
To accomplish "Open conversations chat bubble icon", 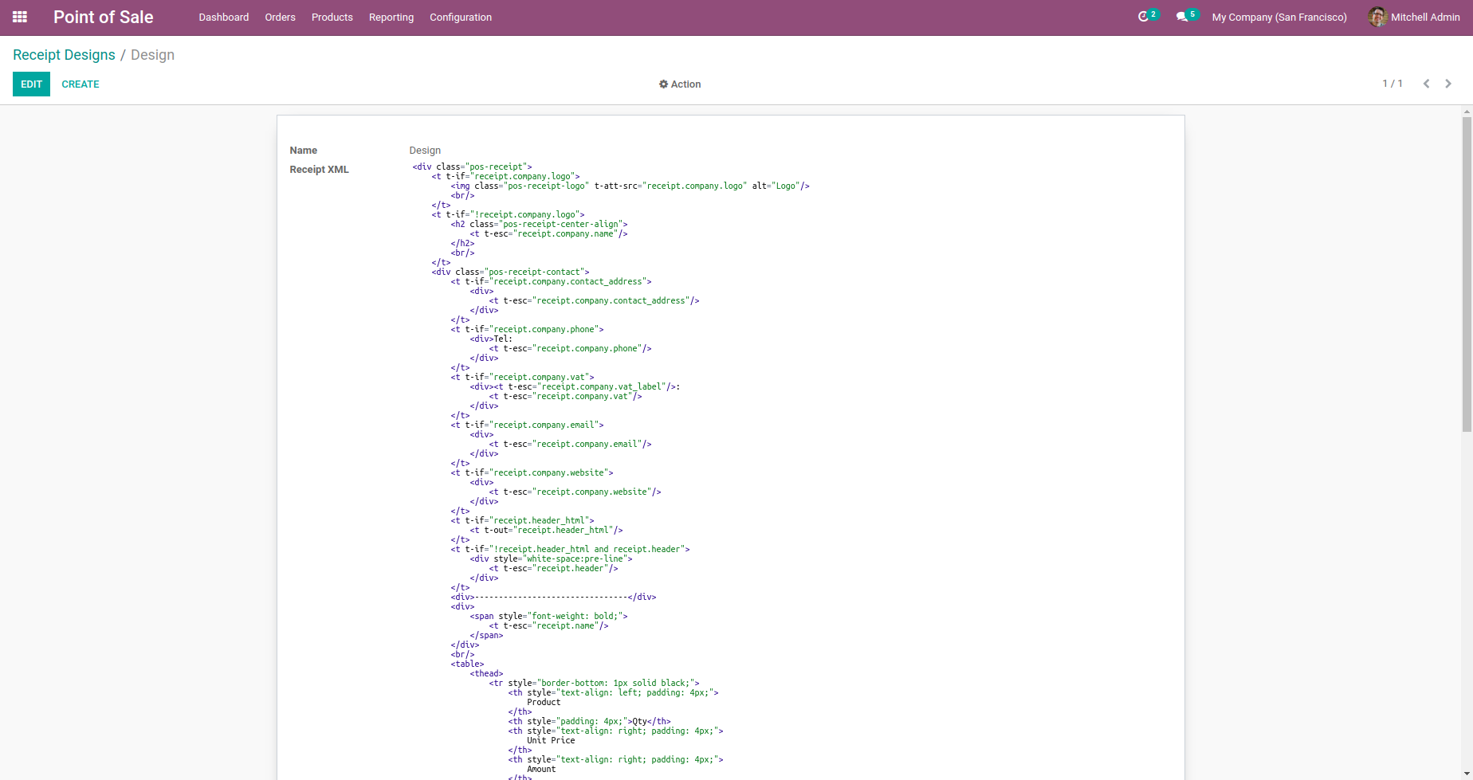I will click(x=1182, y=17).
